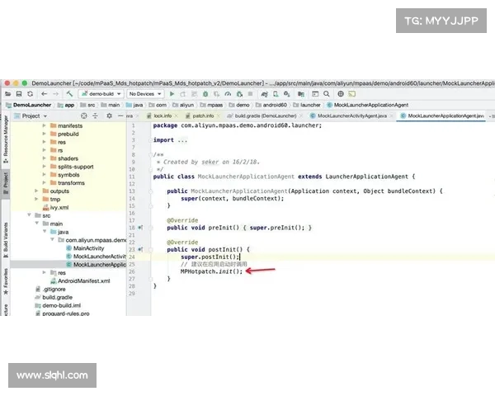The width and height of the screenshot is (495, 396).
Task: Collapse the java folder in tree
Action: pyautogui.click(x=45, y=232)
